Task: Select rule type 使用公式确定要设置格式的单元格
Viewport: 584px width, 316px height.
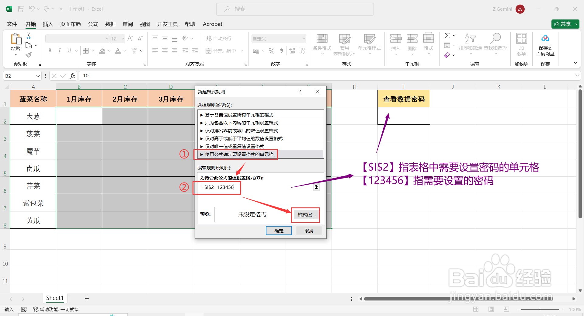Action: pyautogui.click(x=261, y=154)
